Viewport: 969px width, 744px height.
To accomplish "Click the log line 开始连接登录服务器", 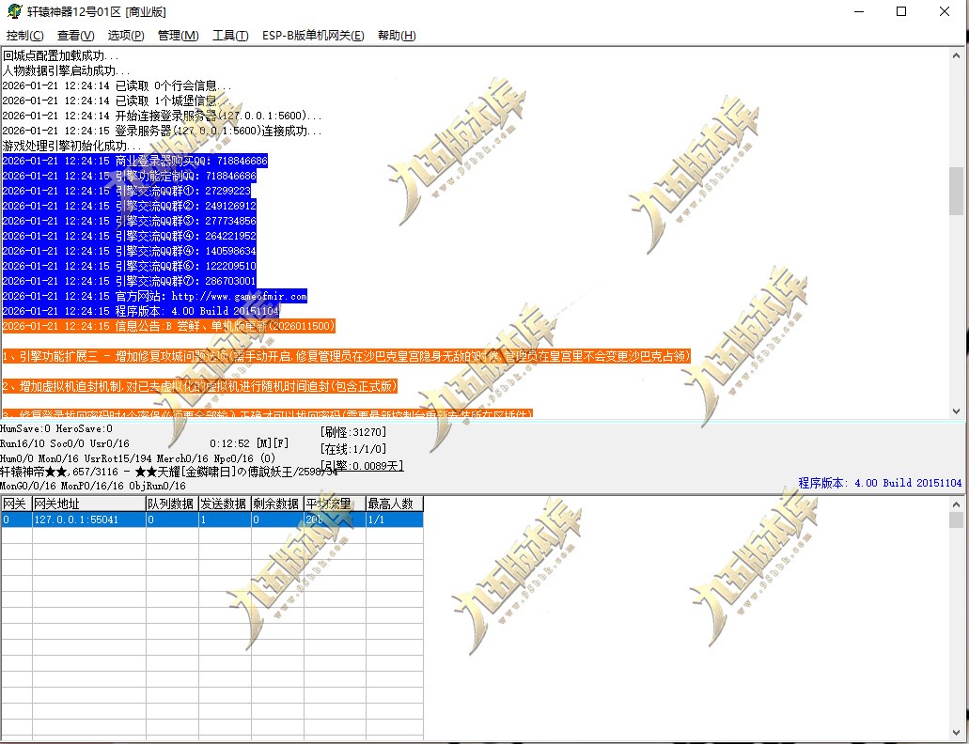I will click(162, 116).
